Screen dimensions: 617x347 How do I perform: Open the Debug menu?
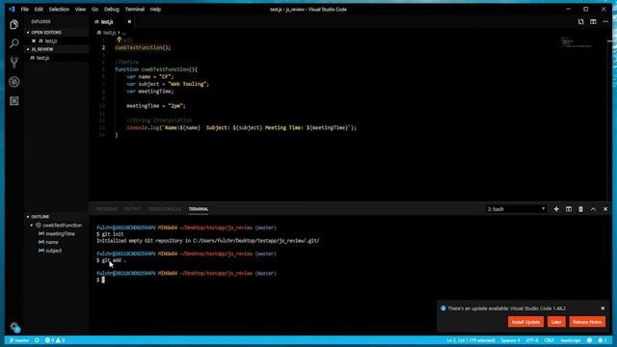112,9
